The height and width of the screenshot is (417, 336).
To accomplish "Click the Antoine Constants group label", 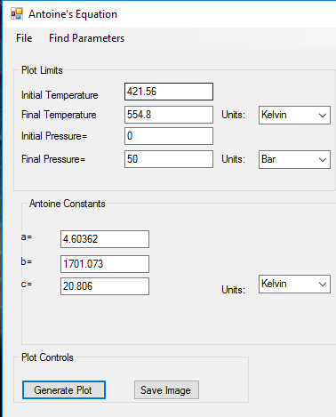I will (68, 204).
